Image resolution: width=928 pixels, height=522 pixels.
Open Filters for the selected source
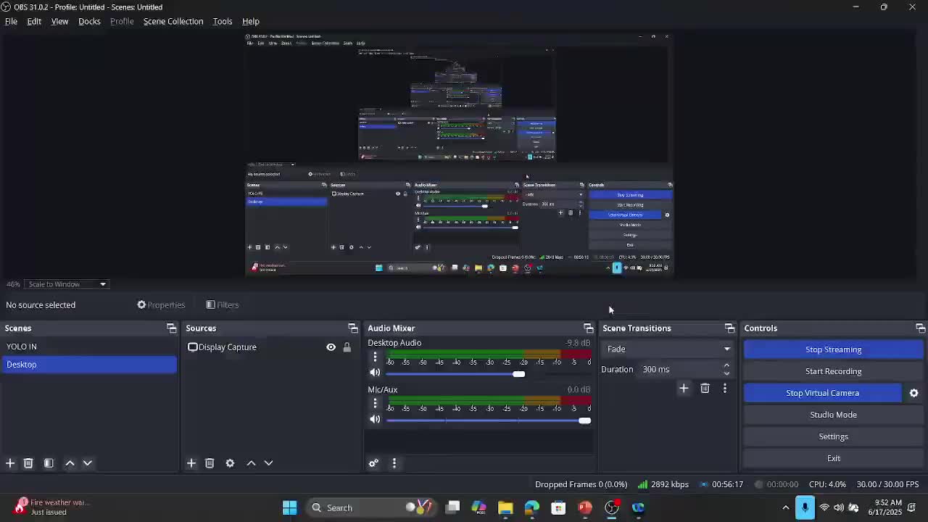coord(223,305)
